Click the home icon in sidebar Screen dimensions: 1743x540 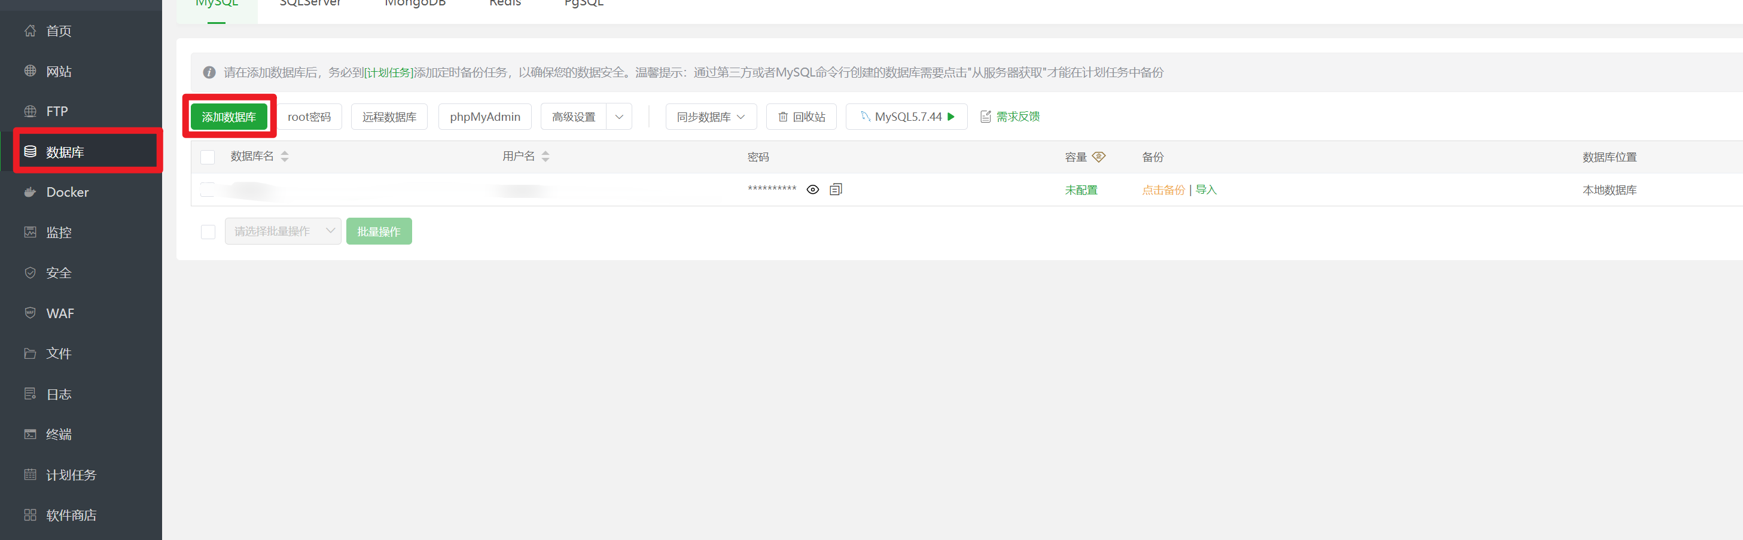[30, 30]
